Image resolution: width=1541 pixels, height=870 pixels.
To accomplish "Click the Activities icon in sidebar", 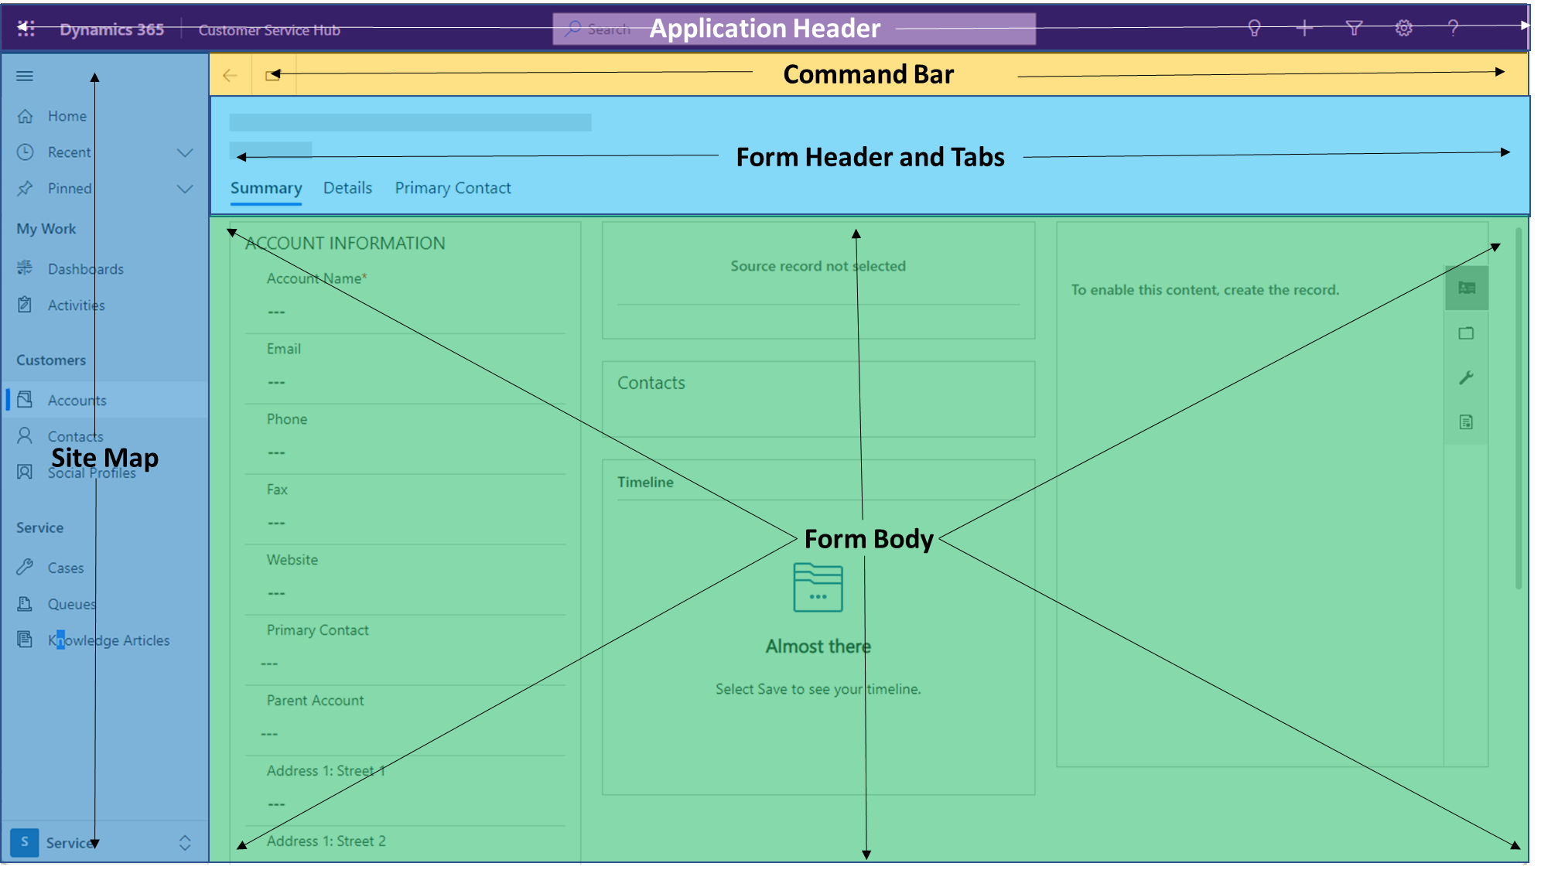I will point(29,305).
